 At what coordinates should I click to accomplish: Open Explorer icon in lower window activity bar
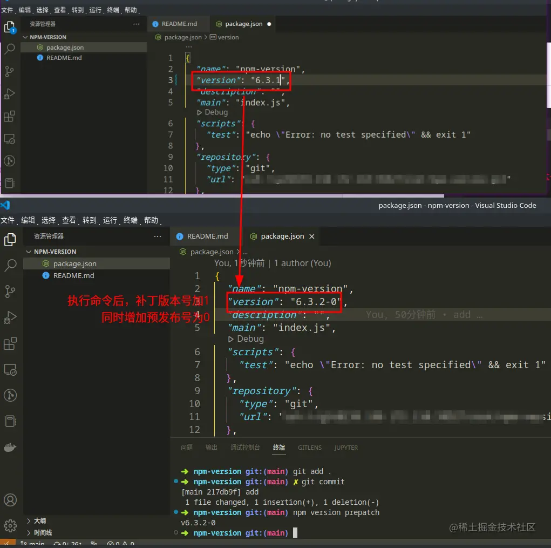pos(10,240)
